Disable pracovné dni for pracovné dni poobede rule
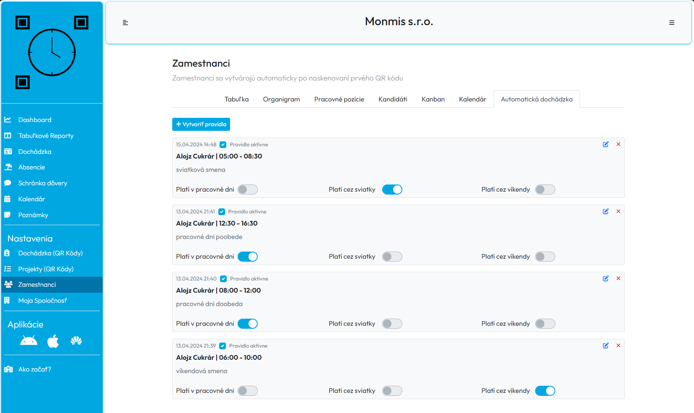 [x=248, y=257]
